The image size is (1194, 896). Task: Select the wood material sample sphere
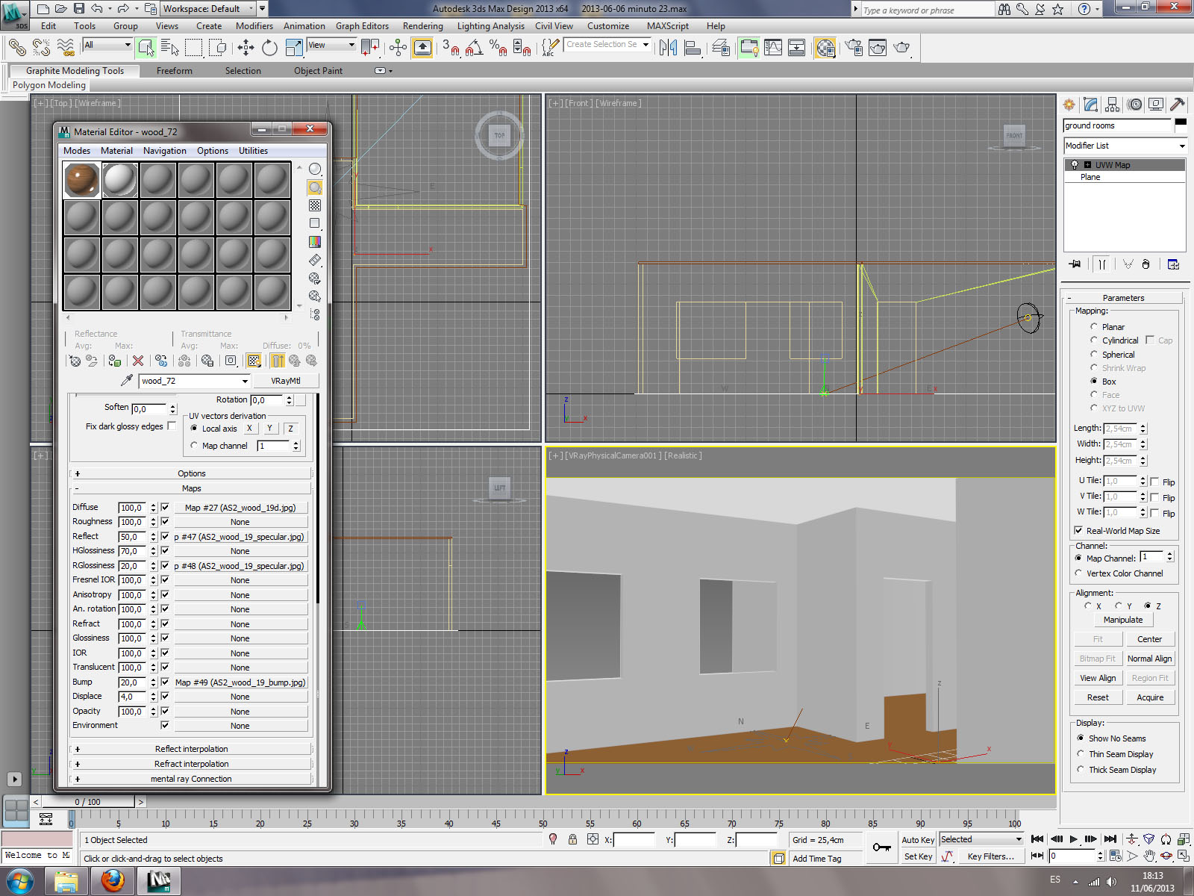pos(82,180)
